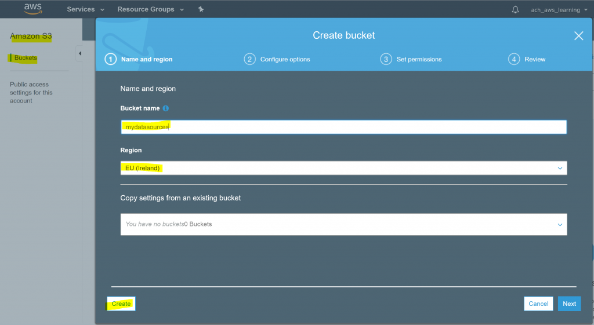594x325 pixels.
Task: Open the Resource Groups menu
Action: [x=150, y=9]
